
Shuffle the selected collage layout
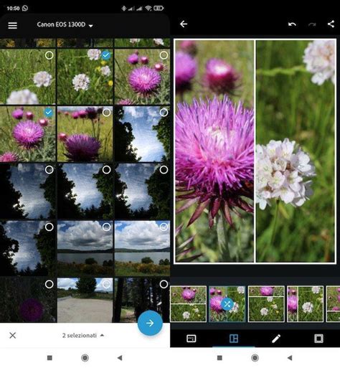pyautogui.click(x=227, y=304)
